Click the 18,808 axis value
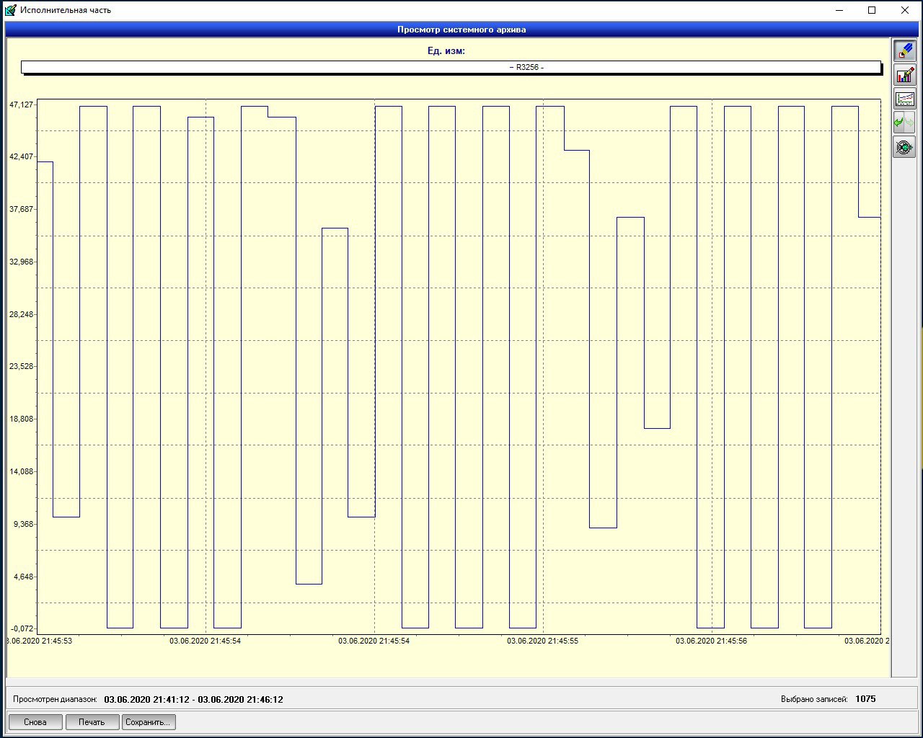Viewport: 923px width, 738px height. (21, 419)
